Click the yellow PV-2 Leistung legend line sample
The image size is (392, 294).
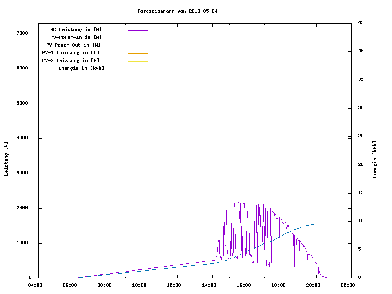click(138, 61)
